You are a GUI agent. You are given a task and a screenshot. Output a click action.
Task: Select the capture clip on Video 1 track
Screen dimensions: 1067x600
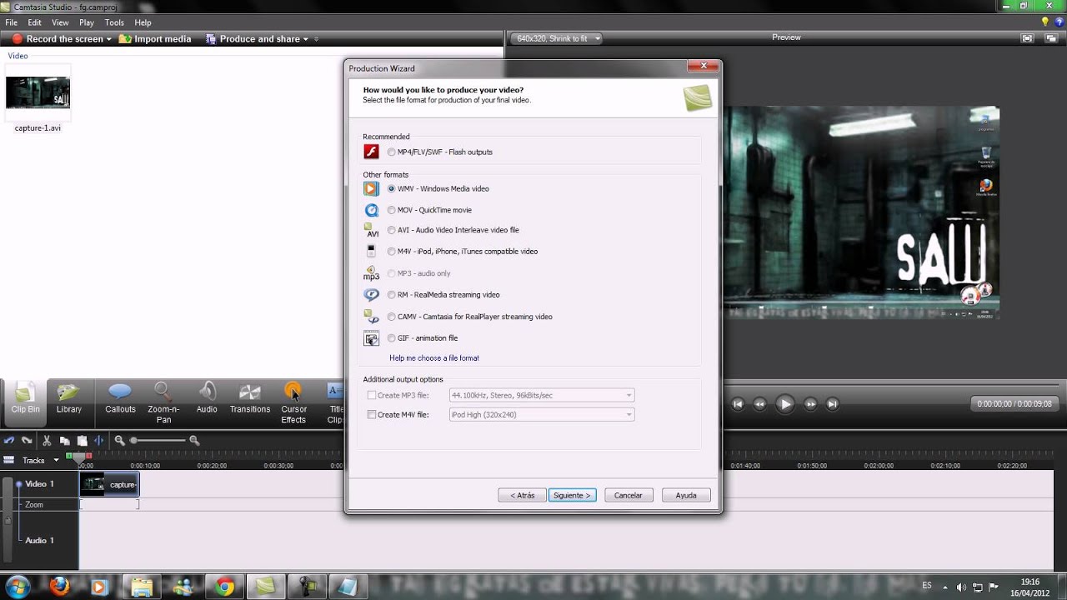[109, 484]
